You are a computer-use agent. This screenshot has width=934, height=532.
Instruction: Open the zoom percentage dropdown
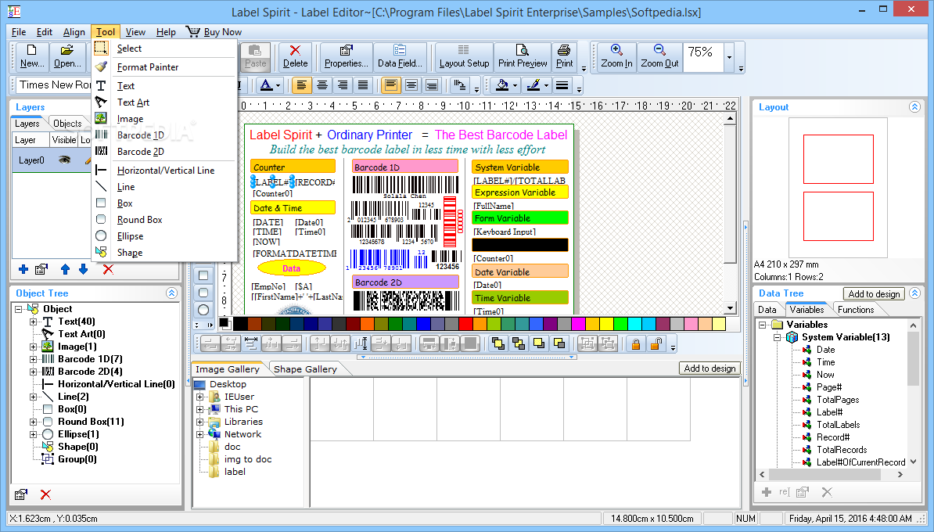coord(730,57)
